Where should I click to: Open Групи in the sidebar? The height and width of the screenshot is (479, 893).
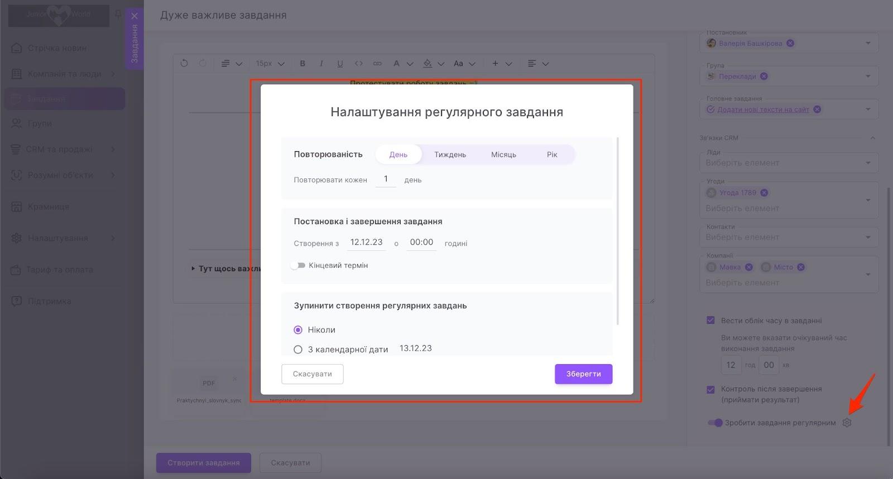tap(39, 123)
